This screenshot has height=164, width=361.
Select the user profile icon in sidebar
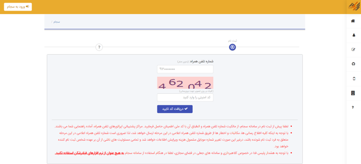coord(354,35)
